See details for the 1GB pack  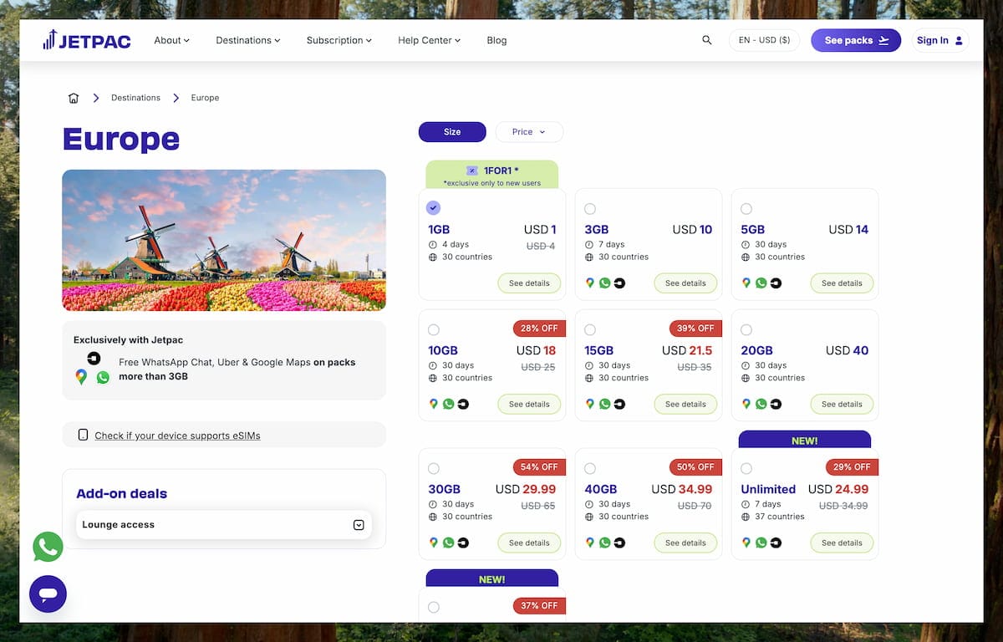click(x=529, y=283)
